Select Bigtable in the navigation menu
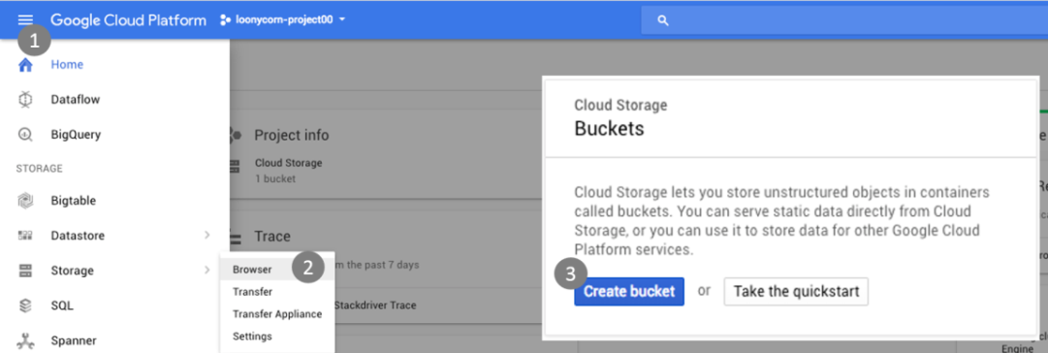 [74, 201]
